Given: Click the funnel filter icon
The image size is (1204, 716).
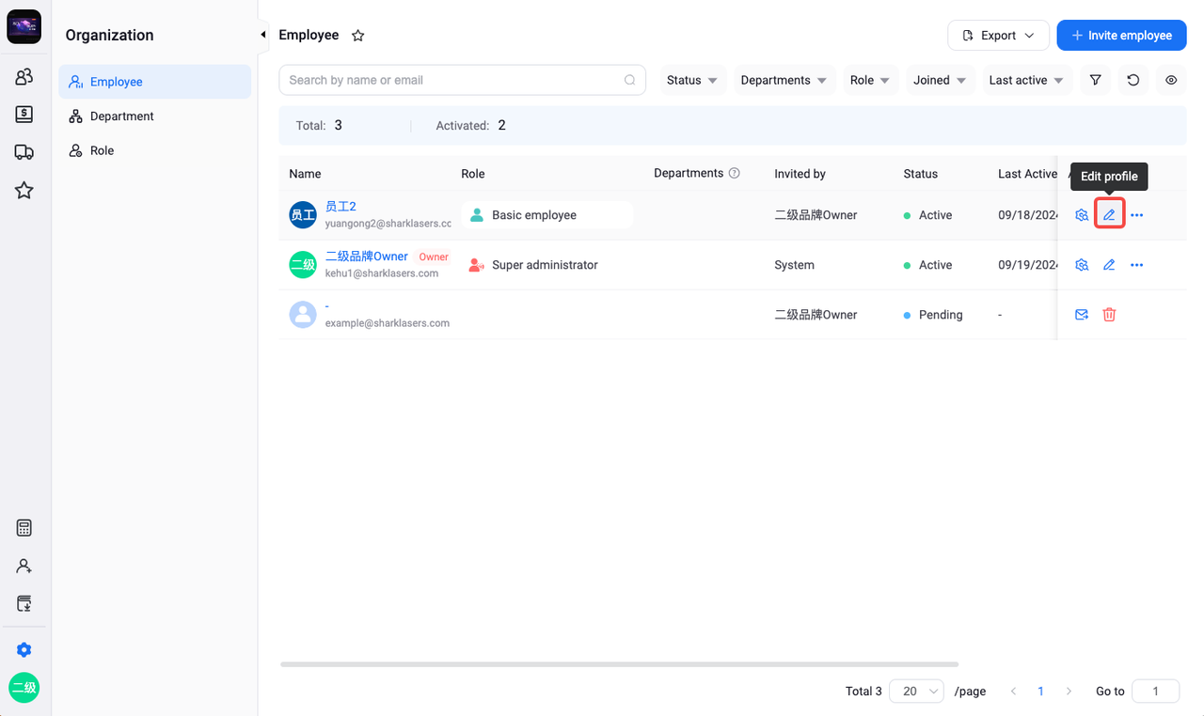Looking at the screenshot, I should coord(1095,80).
